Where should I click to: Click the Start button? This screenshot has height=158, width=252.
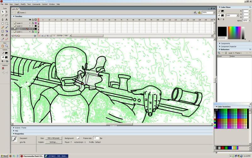click(4, 156)
